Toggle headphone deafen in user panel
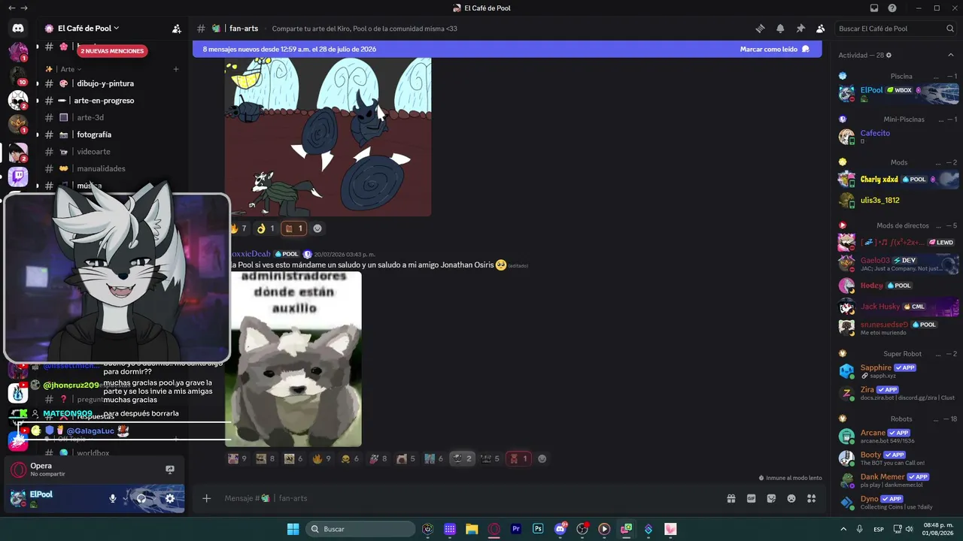963x541 pixels. [x=141, y=498]
